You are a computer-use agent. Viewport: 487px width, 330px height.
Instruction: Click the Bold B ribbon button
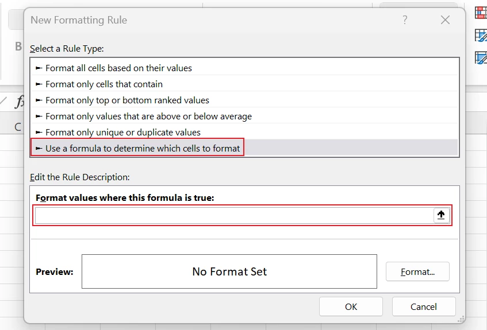click(18, 46)
